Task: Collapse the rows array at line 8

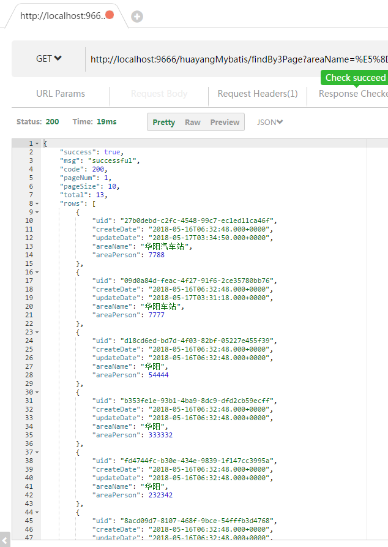Action: tap(37, 204)
